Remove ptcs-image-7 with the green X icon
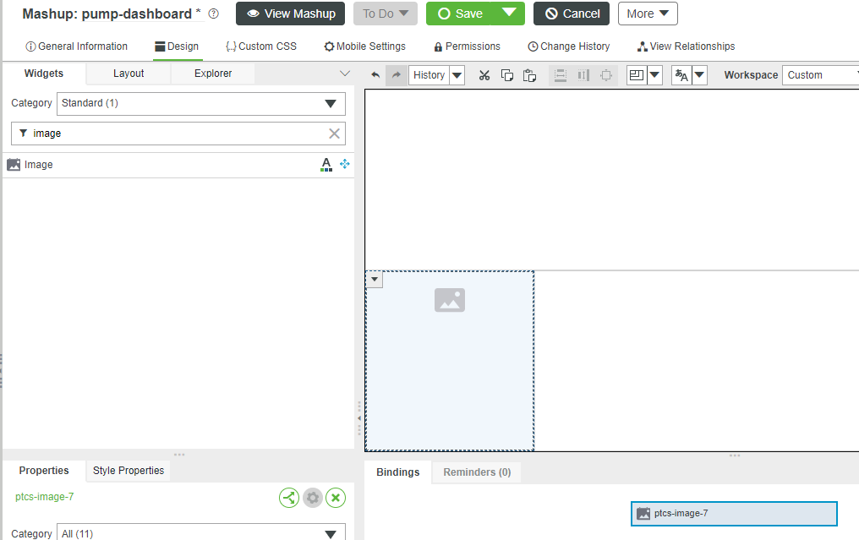Screen dimensions: 859x540 (x=336, y=498)
